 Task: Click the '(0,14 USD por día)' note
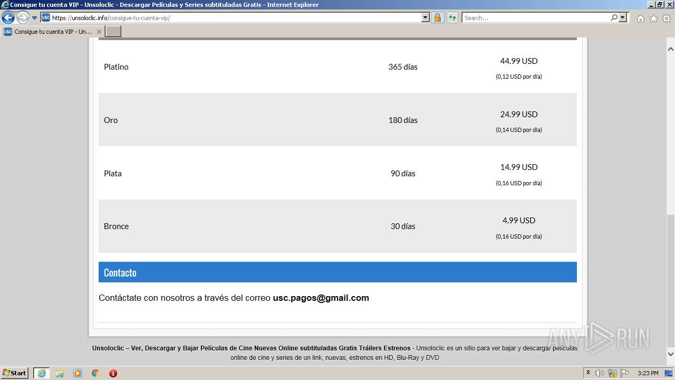(519, 130)
